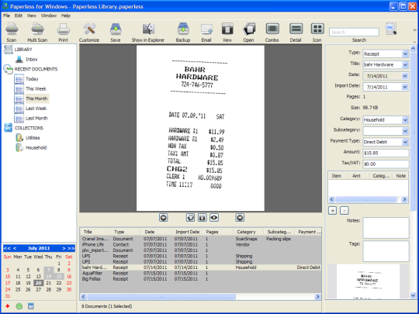419x314 pixels.
Task: Show This Week documents
Action: [x=36, y=88]
